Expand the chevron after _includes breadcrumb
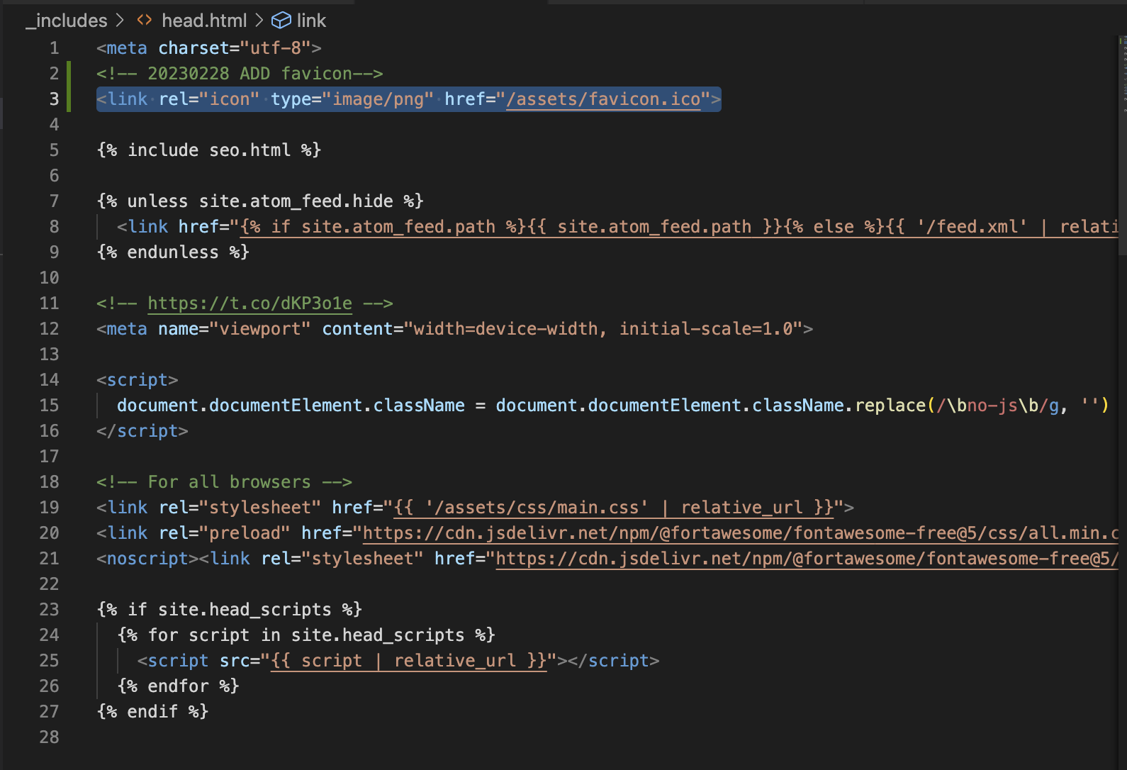Screen dimensions: 1127x770 coord(120,21)
